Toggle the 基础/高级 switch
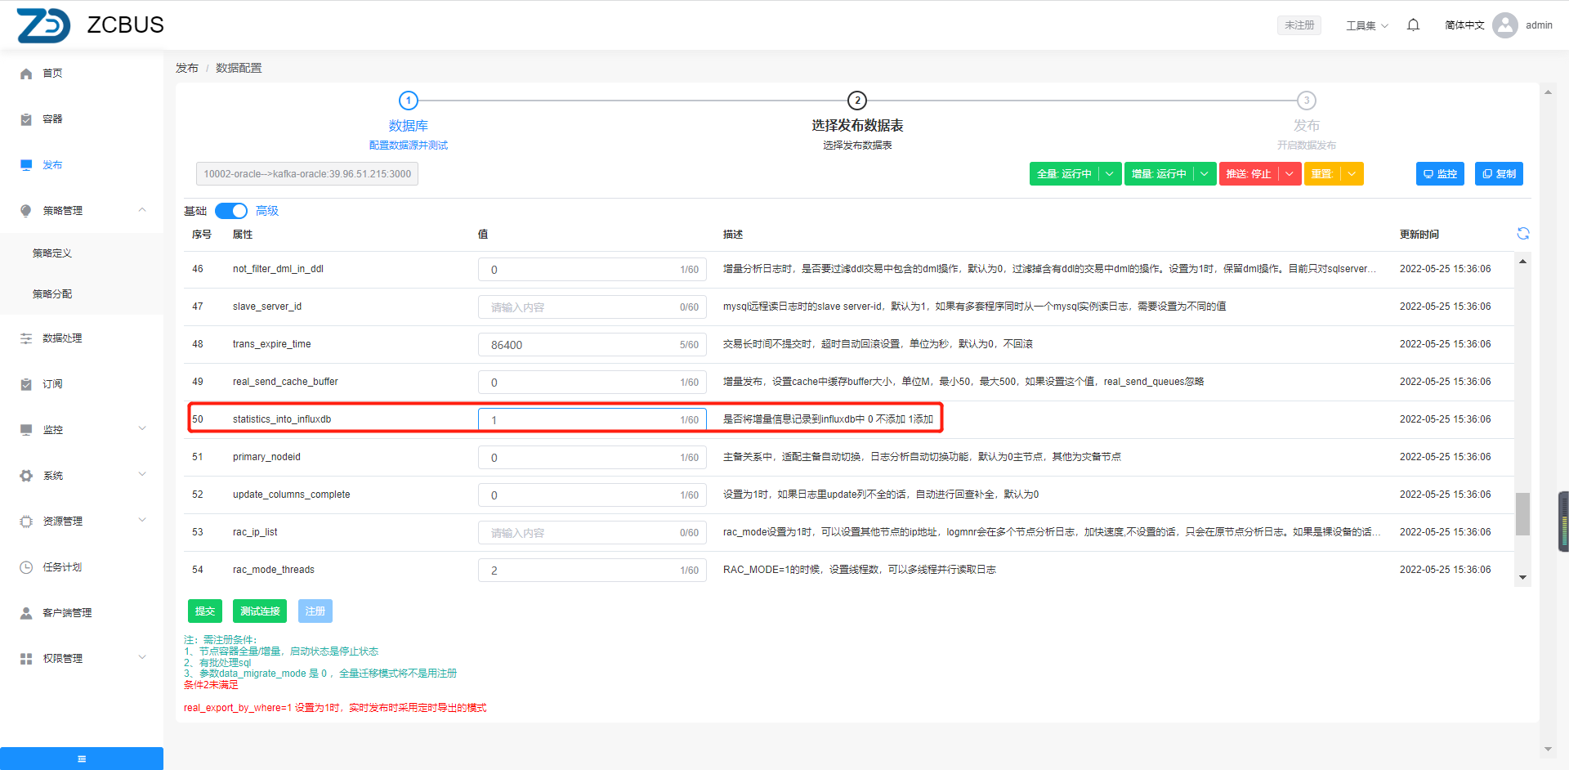The width and height of the screenshot is (1569, 770). (x=231, y=211)
